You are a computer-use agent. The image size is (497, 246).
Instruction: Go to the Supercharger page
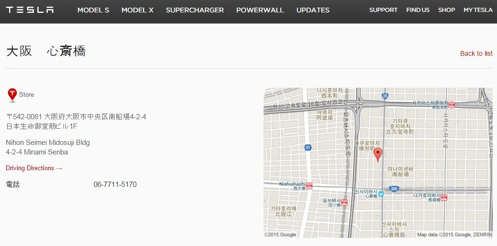195,10
